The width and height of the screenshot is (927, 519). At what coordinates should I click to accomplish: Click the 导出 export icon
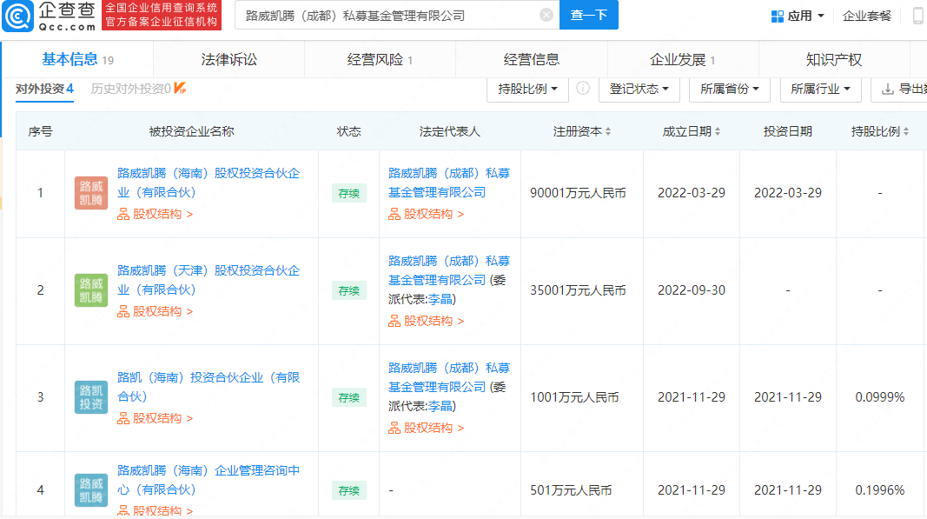(889, 89)
